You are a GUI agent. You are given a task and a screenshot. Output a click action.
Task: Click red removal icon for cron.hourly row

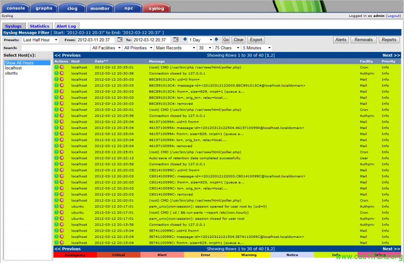click(62, 212)
